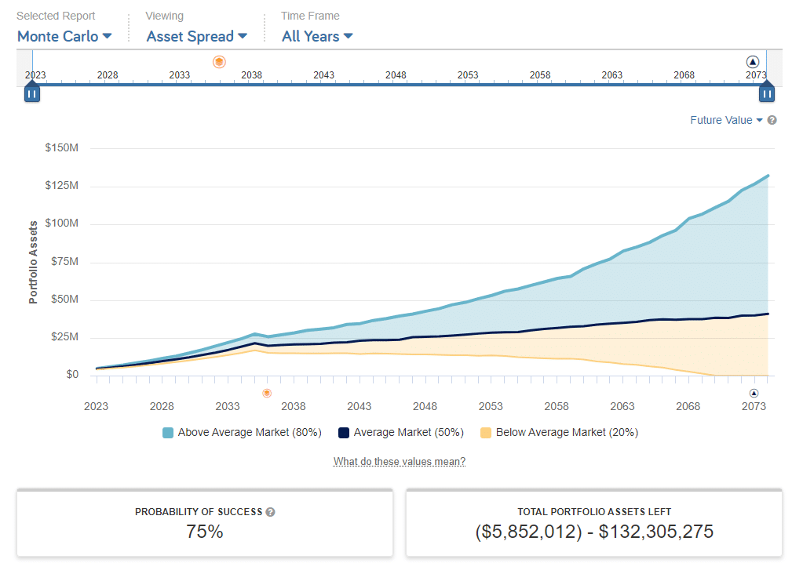The image size is (792, 563).
Task: Click the right timeline range handle at 2073
Action: [x=767, y=93]
